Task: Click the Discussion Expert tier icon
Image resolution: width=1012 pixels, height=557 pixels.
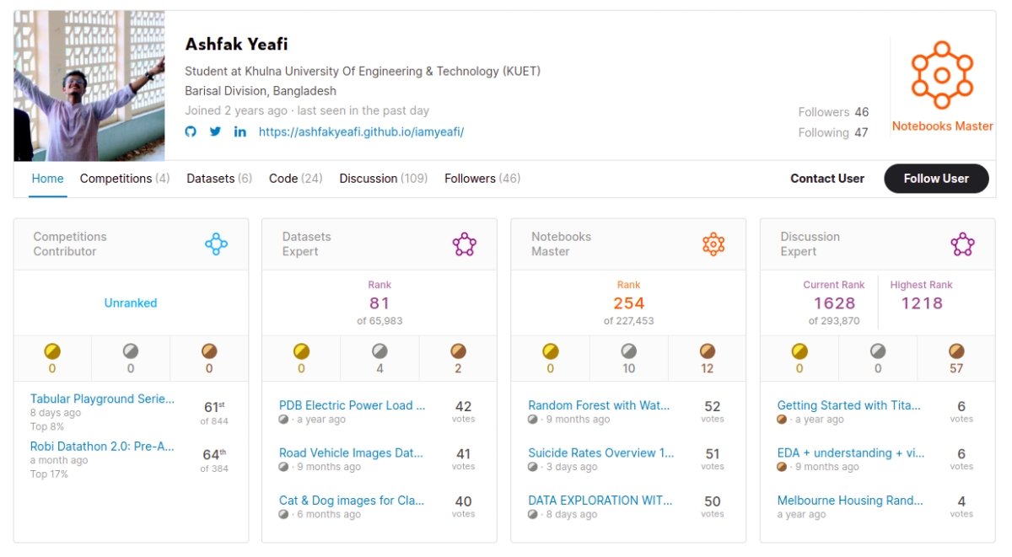Action: pyautogui.click(x=962, y=244)
